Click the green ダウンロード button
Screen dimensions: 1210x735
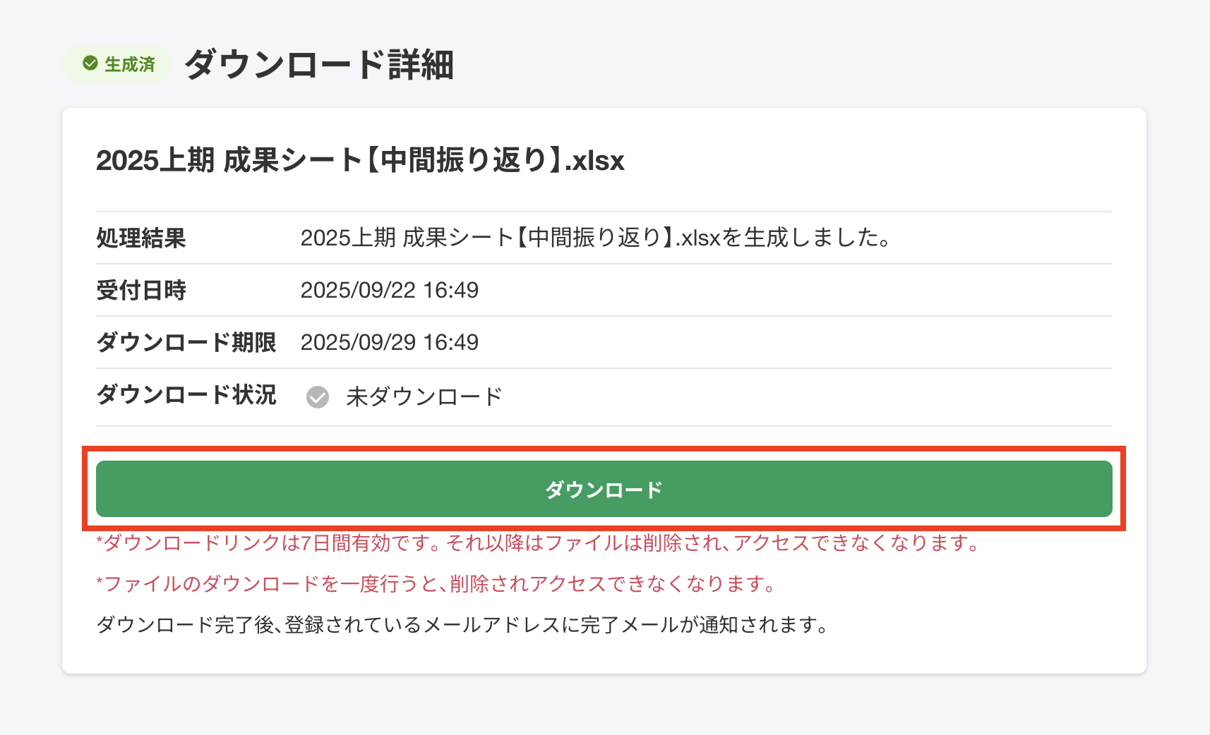point(604,489)
